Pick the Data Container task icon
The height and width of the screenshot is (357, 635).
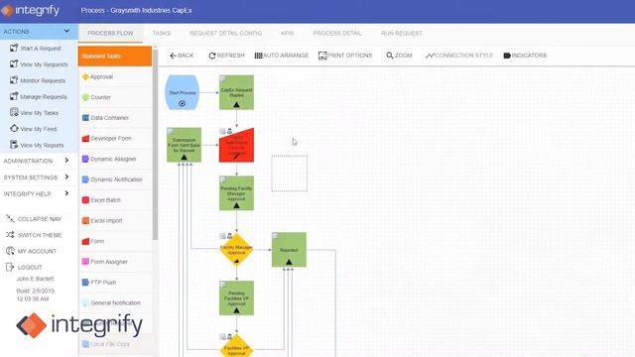pos(85,118)
